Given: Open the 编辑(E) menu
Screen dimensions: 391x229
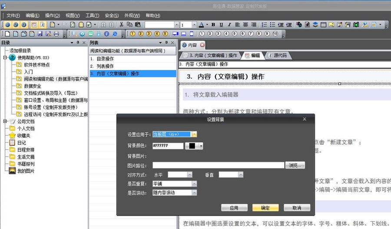Looking at the screenshot, I should pyautogui.click(x=33, y=16).
